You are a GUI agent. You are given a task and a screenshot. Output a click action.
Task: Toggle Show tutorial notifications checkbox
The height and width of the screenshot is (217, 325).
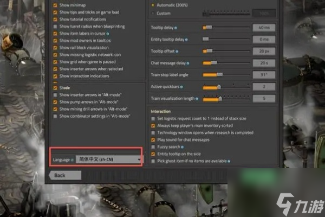coord(55,20)
